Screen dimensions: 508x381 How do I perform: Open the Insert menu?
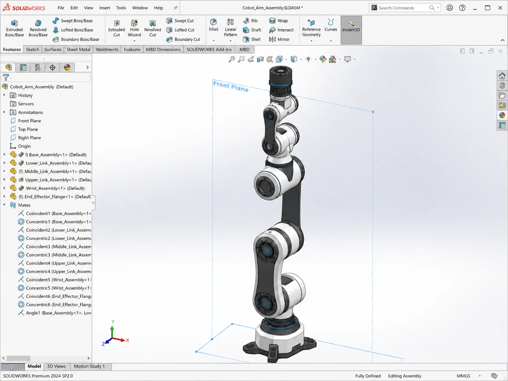pos(105,8)
